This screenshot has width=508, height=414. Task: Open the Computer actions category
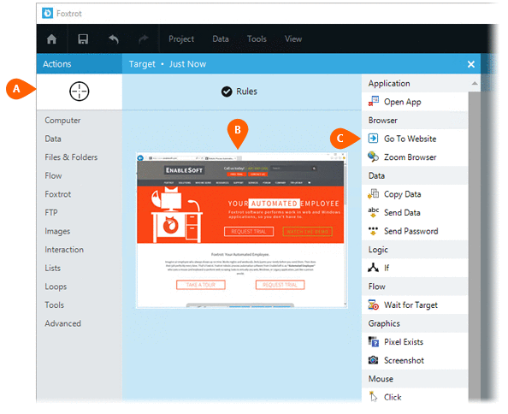[x=62, y=121]
